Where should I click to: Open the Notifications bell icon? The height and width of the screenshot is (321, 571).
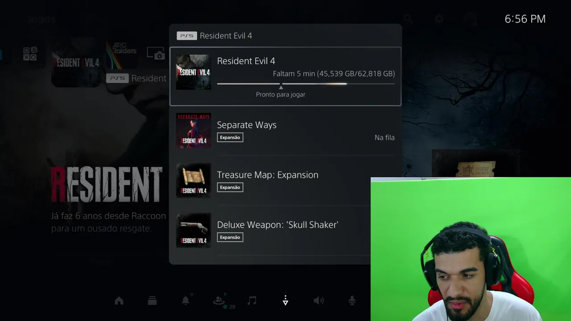click(x=186, y=301)
